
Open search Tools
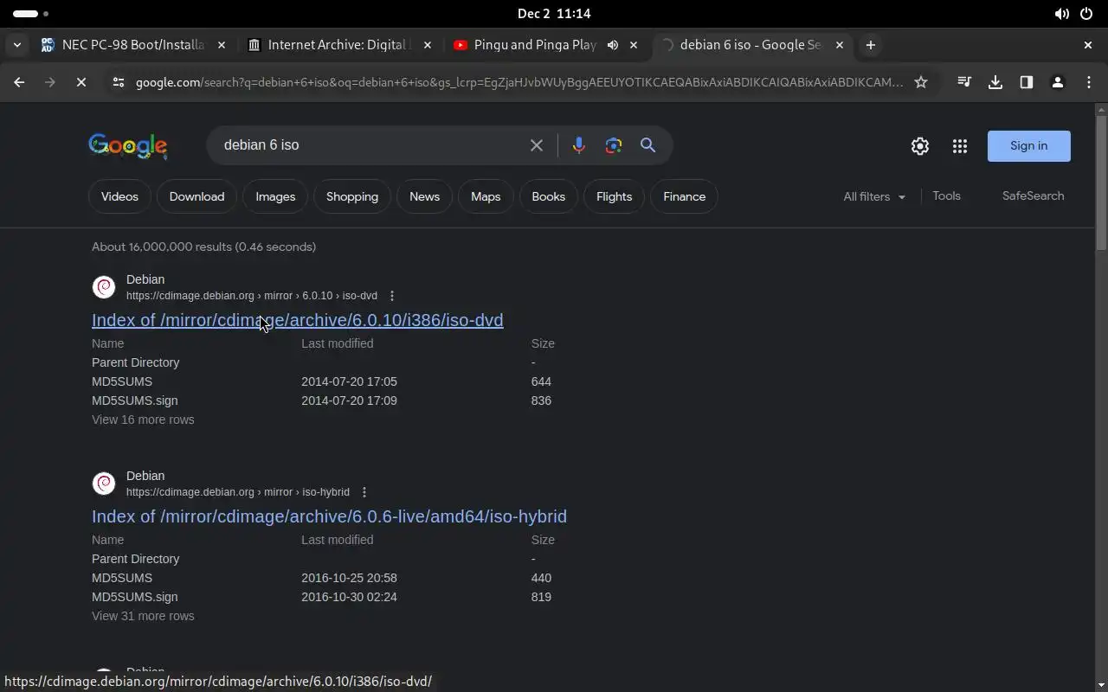click(946, 196)
